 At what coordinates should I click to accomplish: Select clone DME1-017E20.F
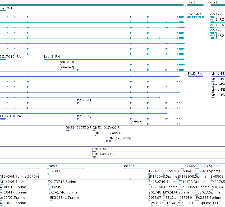(79, 128)
